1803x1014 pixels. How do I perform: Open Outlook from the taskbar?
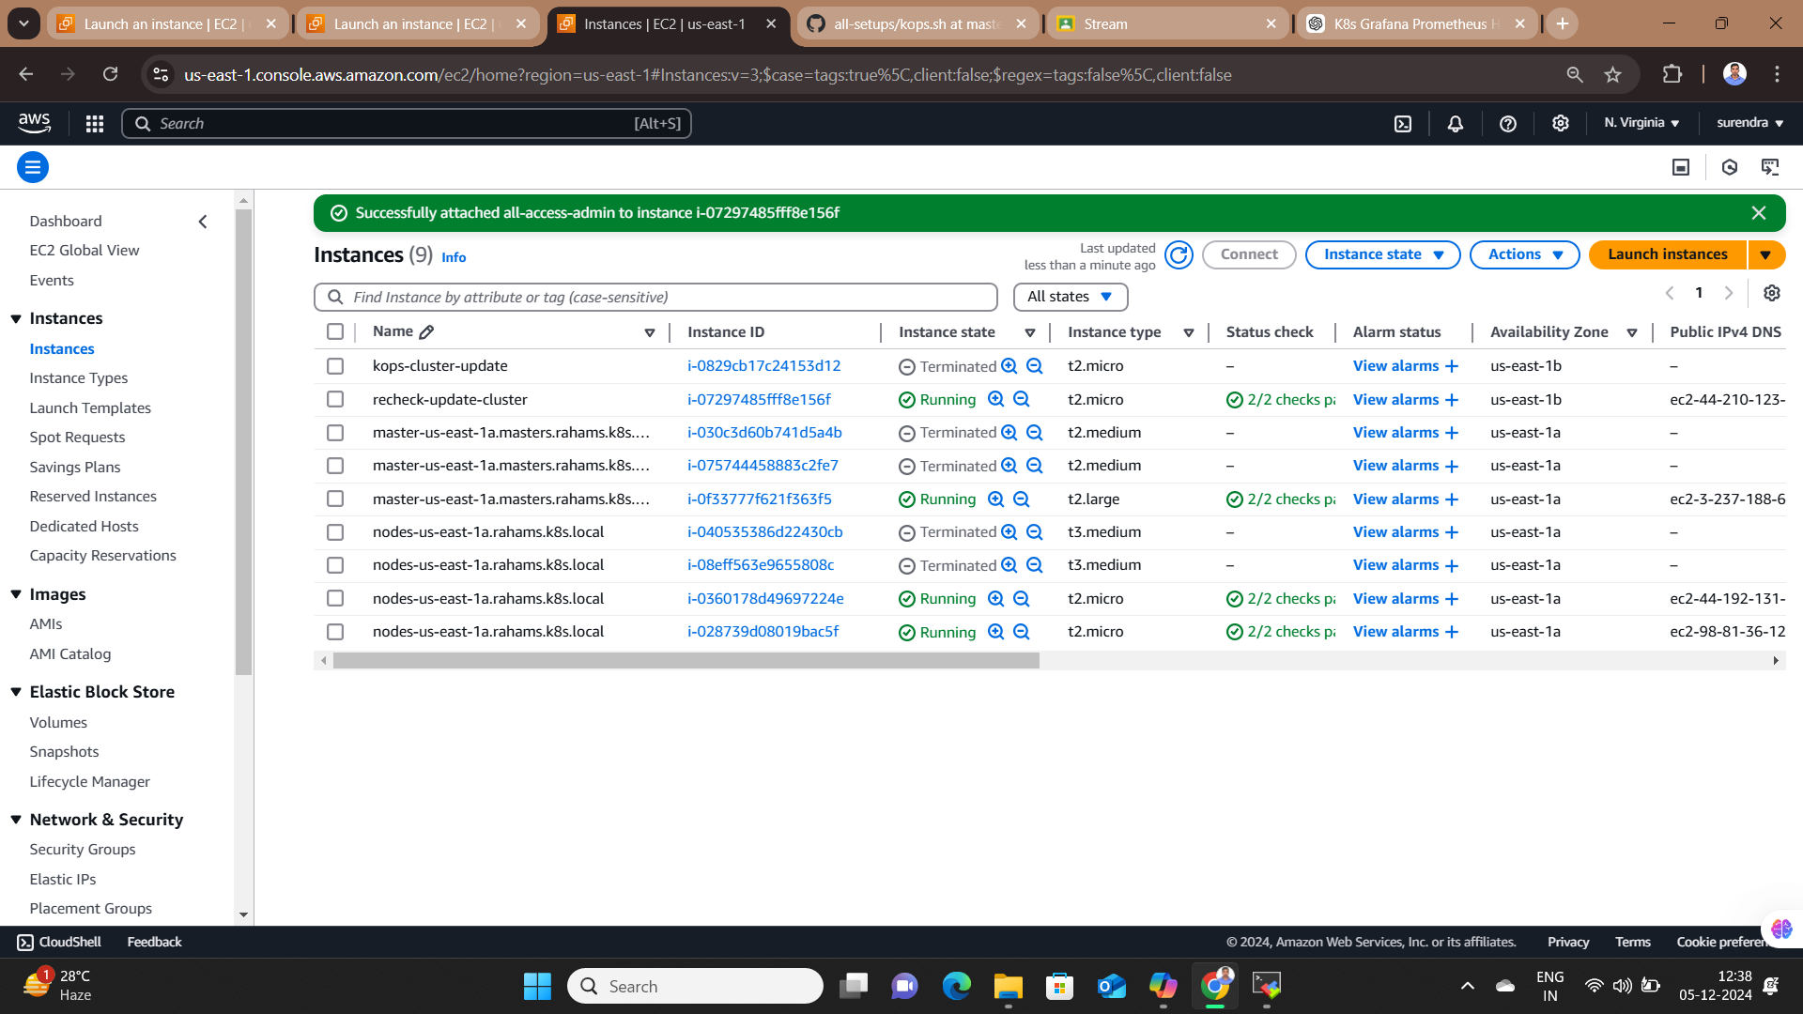1111,986
